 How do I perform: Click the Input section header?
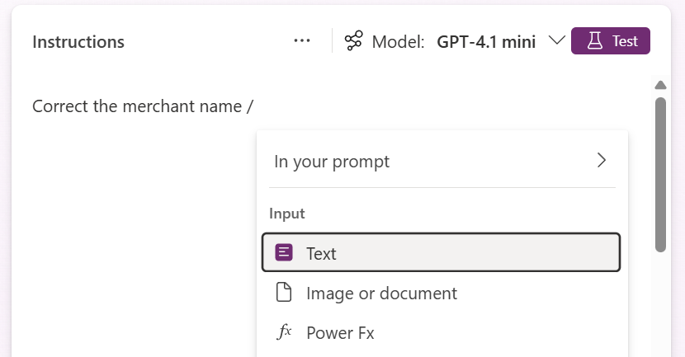tap(287, 214)
